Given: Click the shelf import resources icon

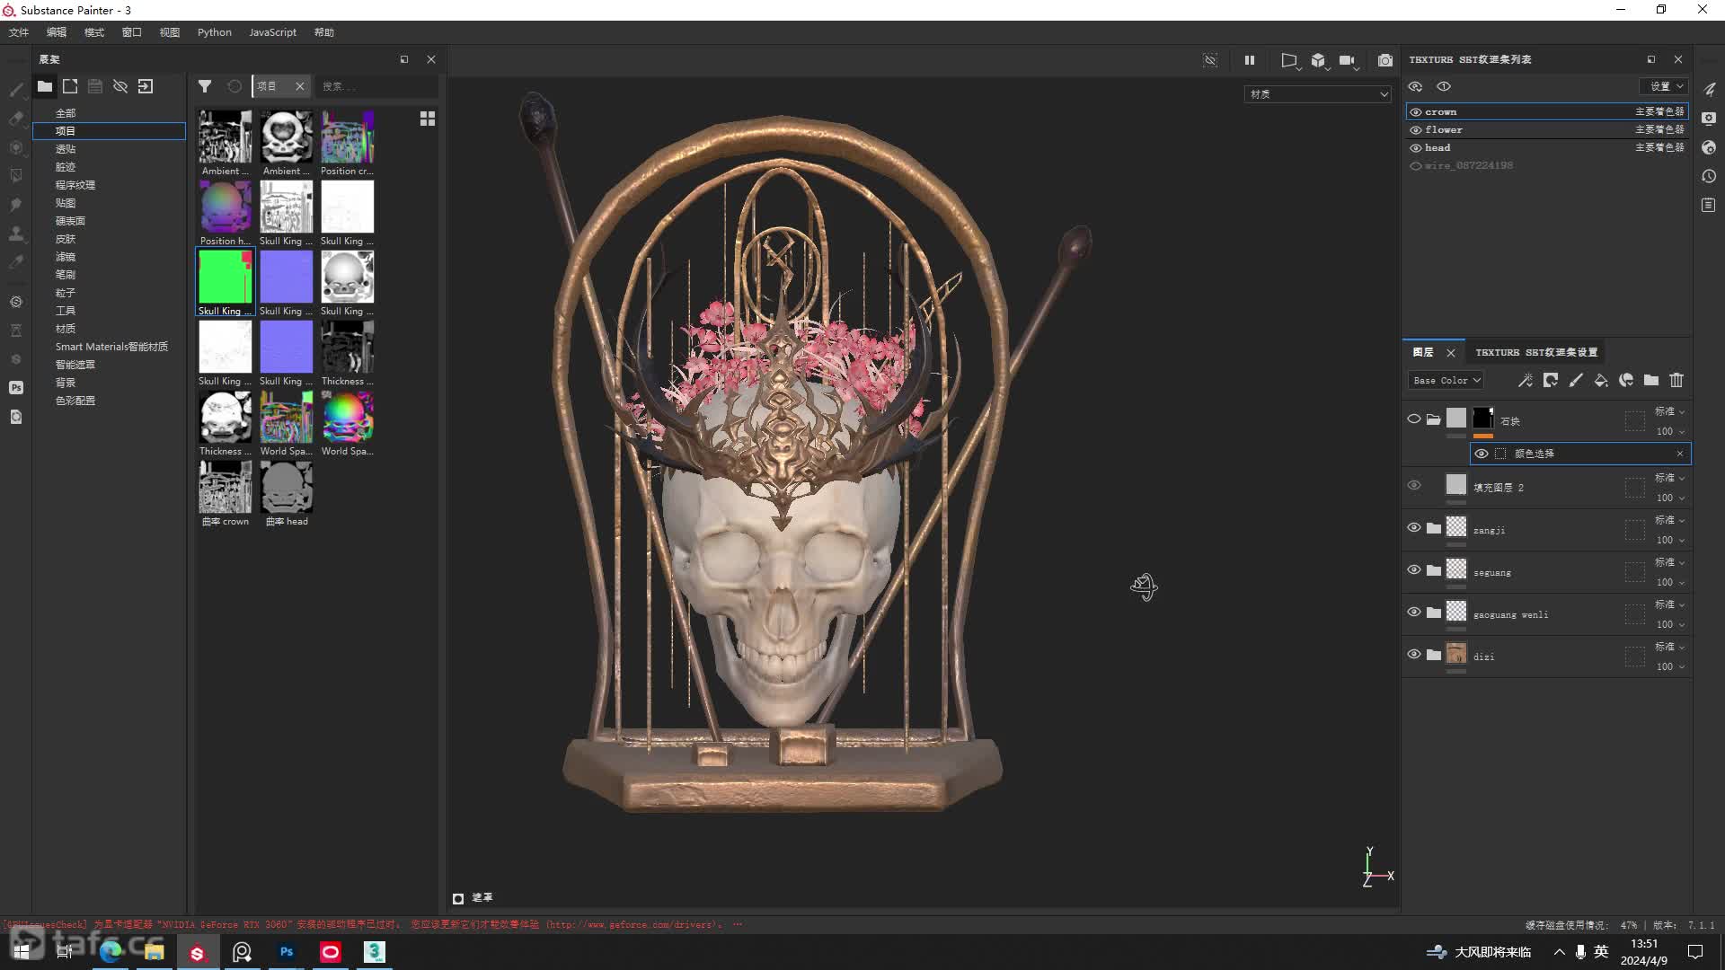Looking at the screenshot, I should [146, 86].
